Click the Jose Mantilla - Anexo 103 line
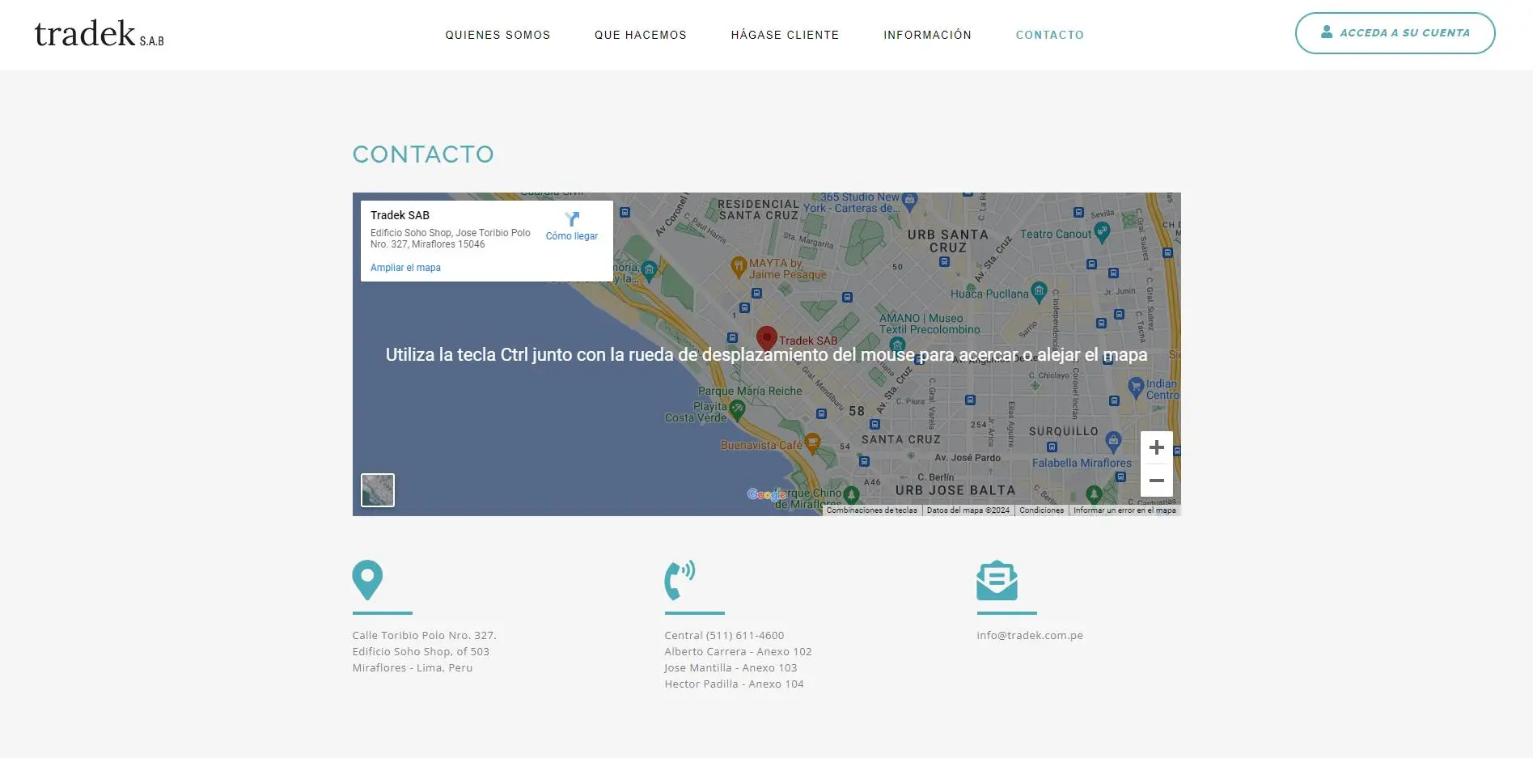Viewport: 1533px width, 758px height. [731, 667]
